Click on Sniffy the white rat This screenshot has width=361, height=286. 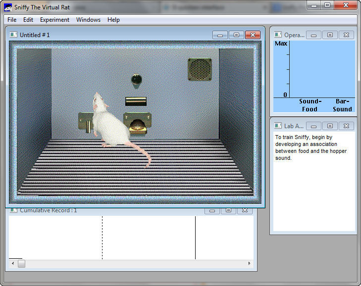click(110, 124)
